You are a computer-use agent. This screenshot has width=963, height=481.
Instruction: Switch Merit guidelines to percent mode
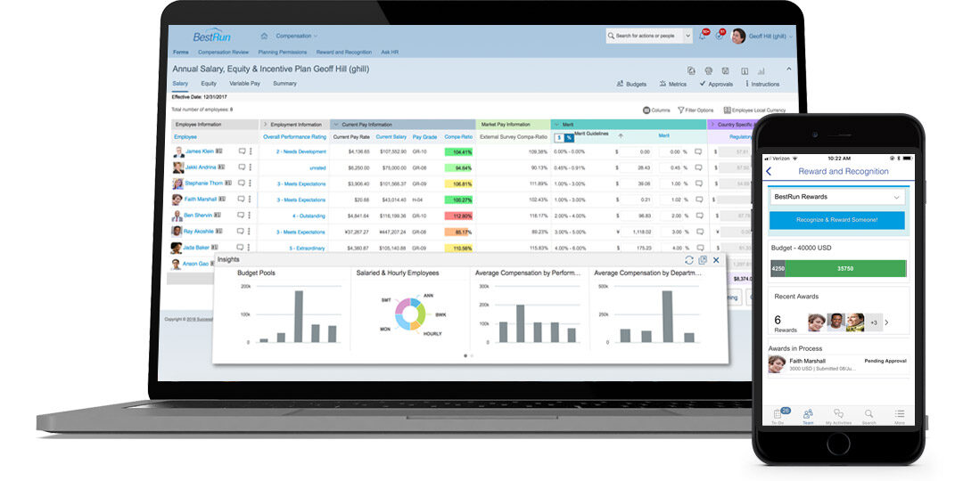pos(569,137)
